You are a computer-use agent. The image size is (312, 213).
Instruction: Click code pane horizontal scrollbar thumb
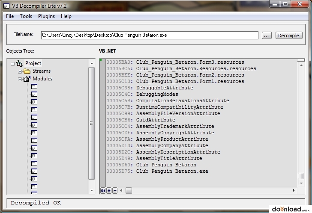click(x=129, y=191)
